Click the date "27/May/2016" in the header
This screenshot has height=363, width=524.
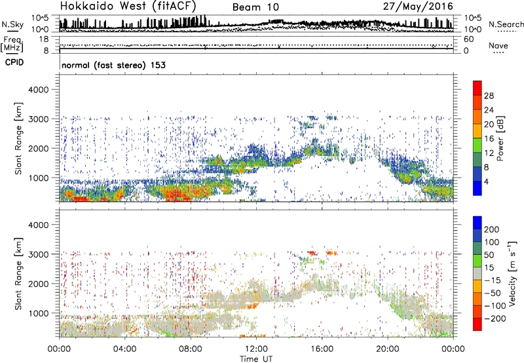pos(418,6)
